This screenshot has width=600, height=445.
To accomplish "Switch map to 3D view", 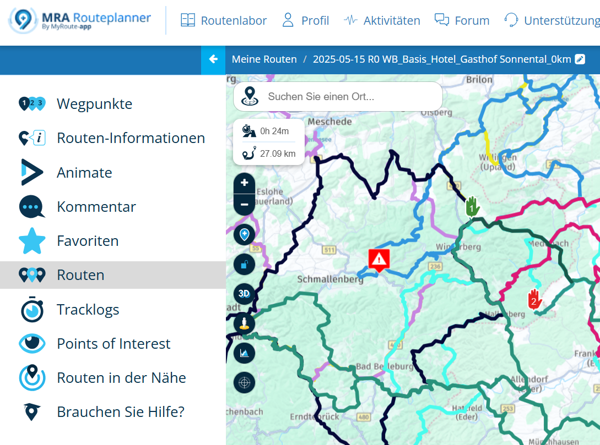I will [x=244, y=294].
